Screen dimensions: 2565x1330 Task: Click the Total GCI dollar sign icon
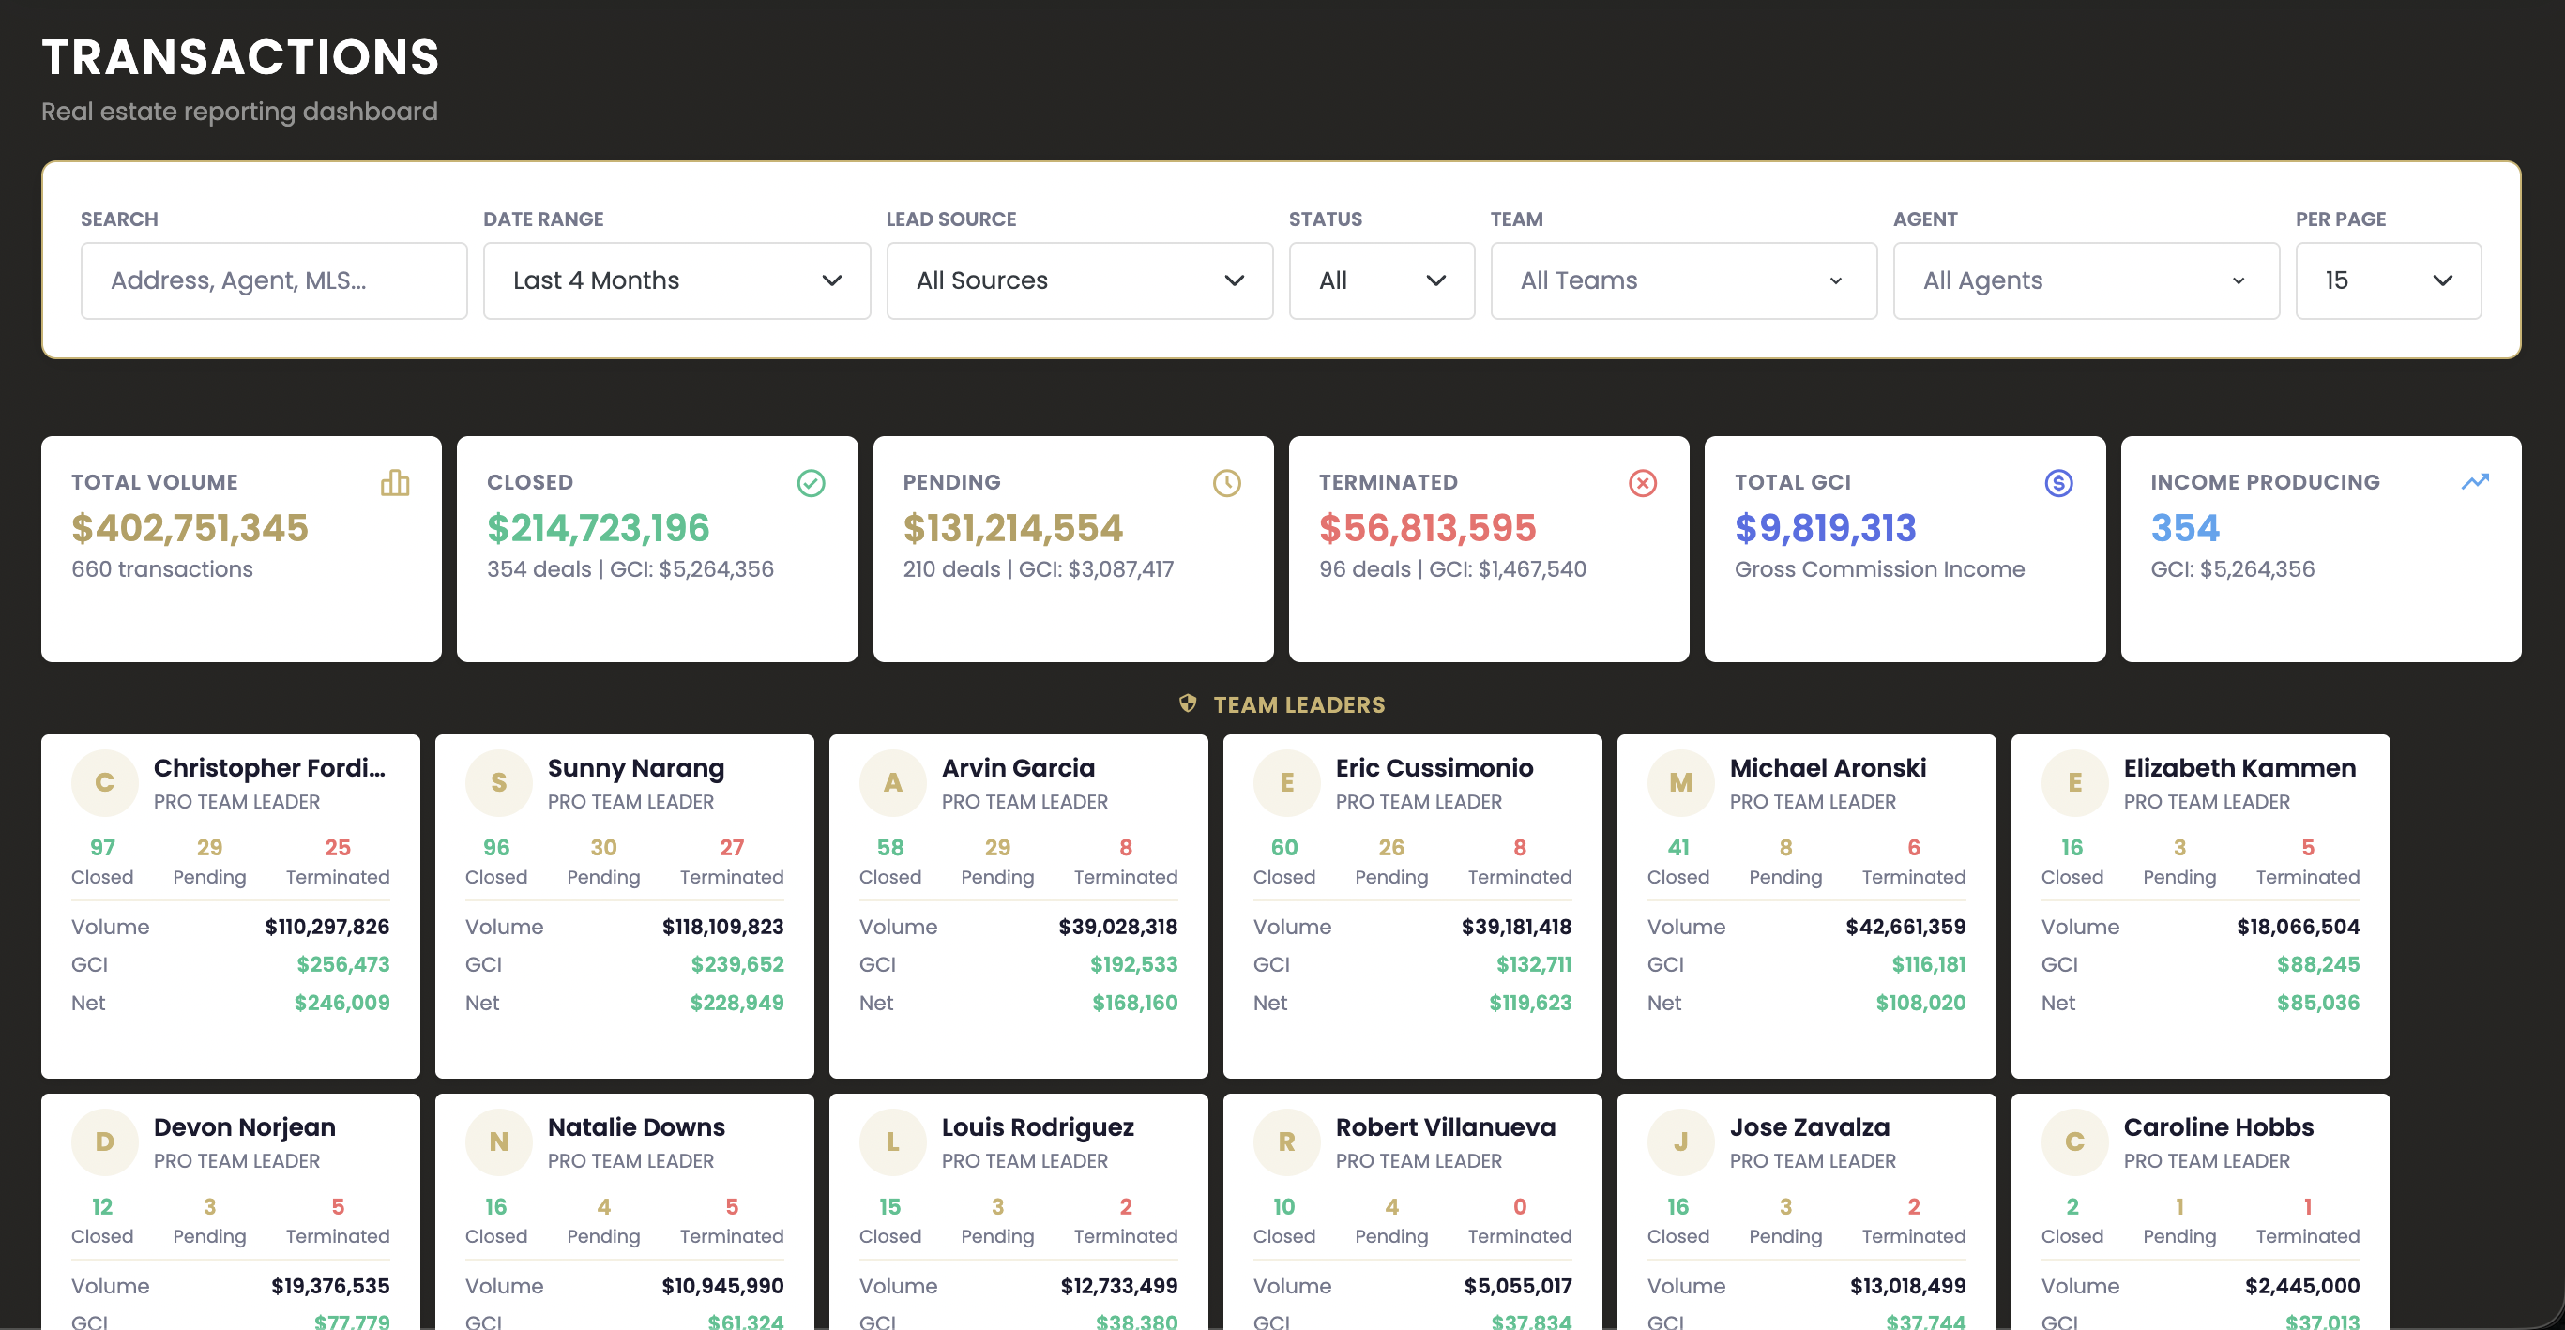pos(2058,483)
